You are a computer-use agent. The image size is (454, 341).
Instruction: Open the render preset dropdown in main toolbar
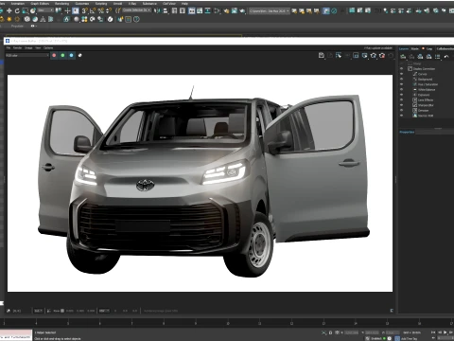pos(269,10)
